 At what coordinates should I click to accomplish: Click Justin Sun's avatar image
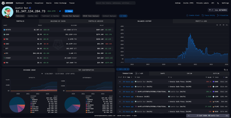pos(8,12)
